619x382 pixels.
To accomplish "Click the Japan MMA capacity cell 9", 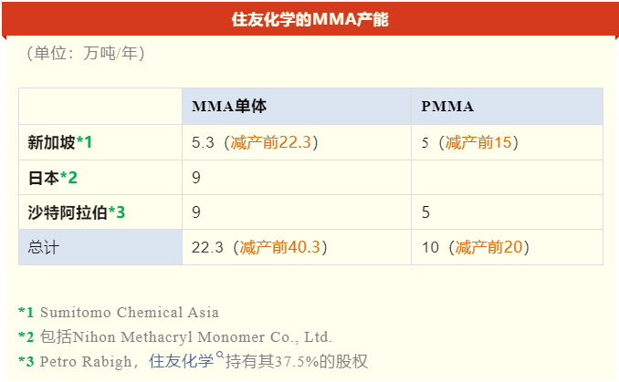I will 297,178.
